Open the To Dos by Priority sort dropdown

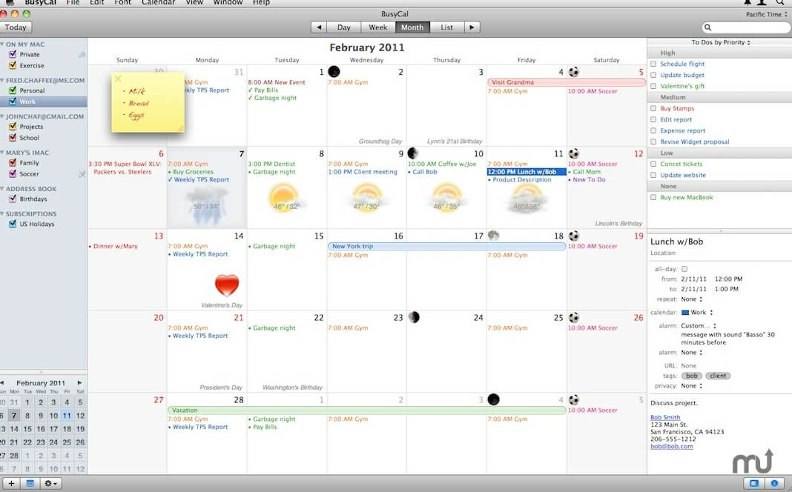pyautogui.click(x=721, y=42)
